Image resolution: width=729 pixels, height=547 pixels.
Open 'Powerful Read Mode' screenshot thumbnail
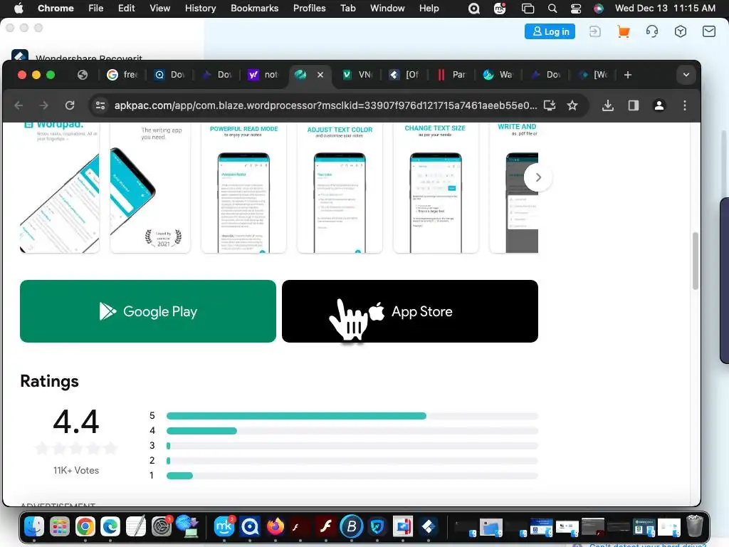click(x=243, y=188)
